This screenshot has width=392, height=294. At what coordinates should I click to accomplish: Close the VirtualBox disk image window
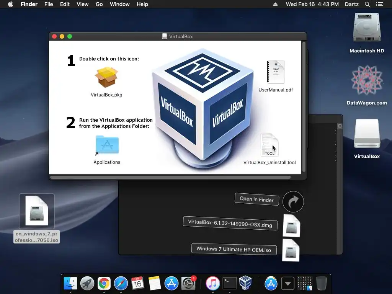(54, 36)
